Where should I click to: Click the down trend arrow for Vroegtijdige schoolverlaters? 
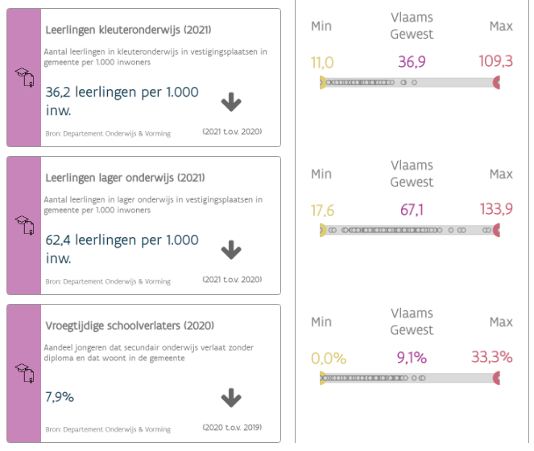tap(231, 398)
